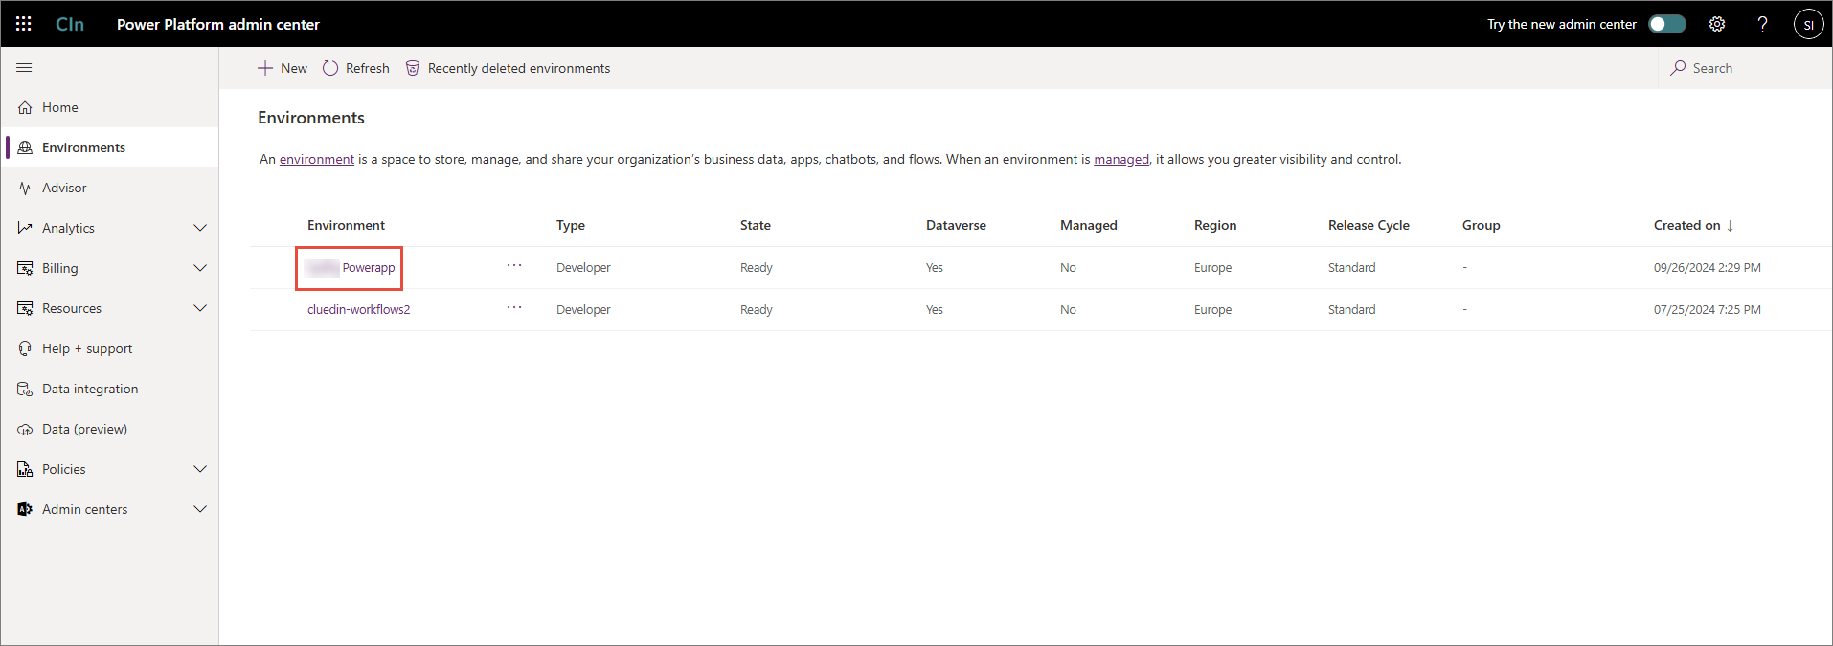Sort by Region column header
This screenshot has height=646, width=1833.
coord(1215,225)
